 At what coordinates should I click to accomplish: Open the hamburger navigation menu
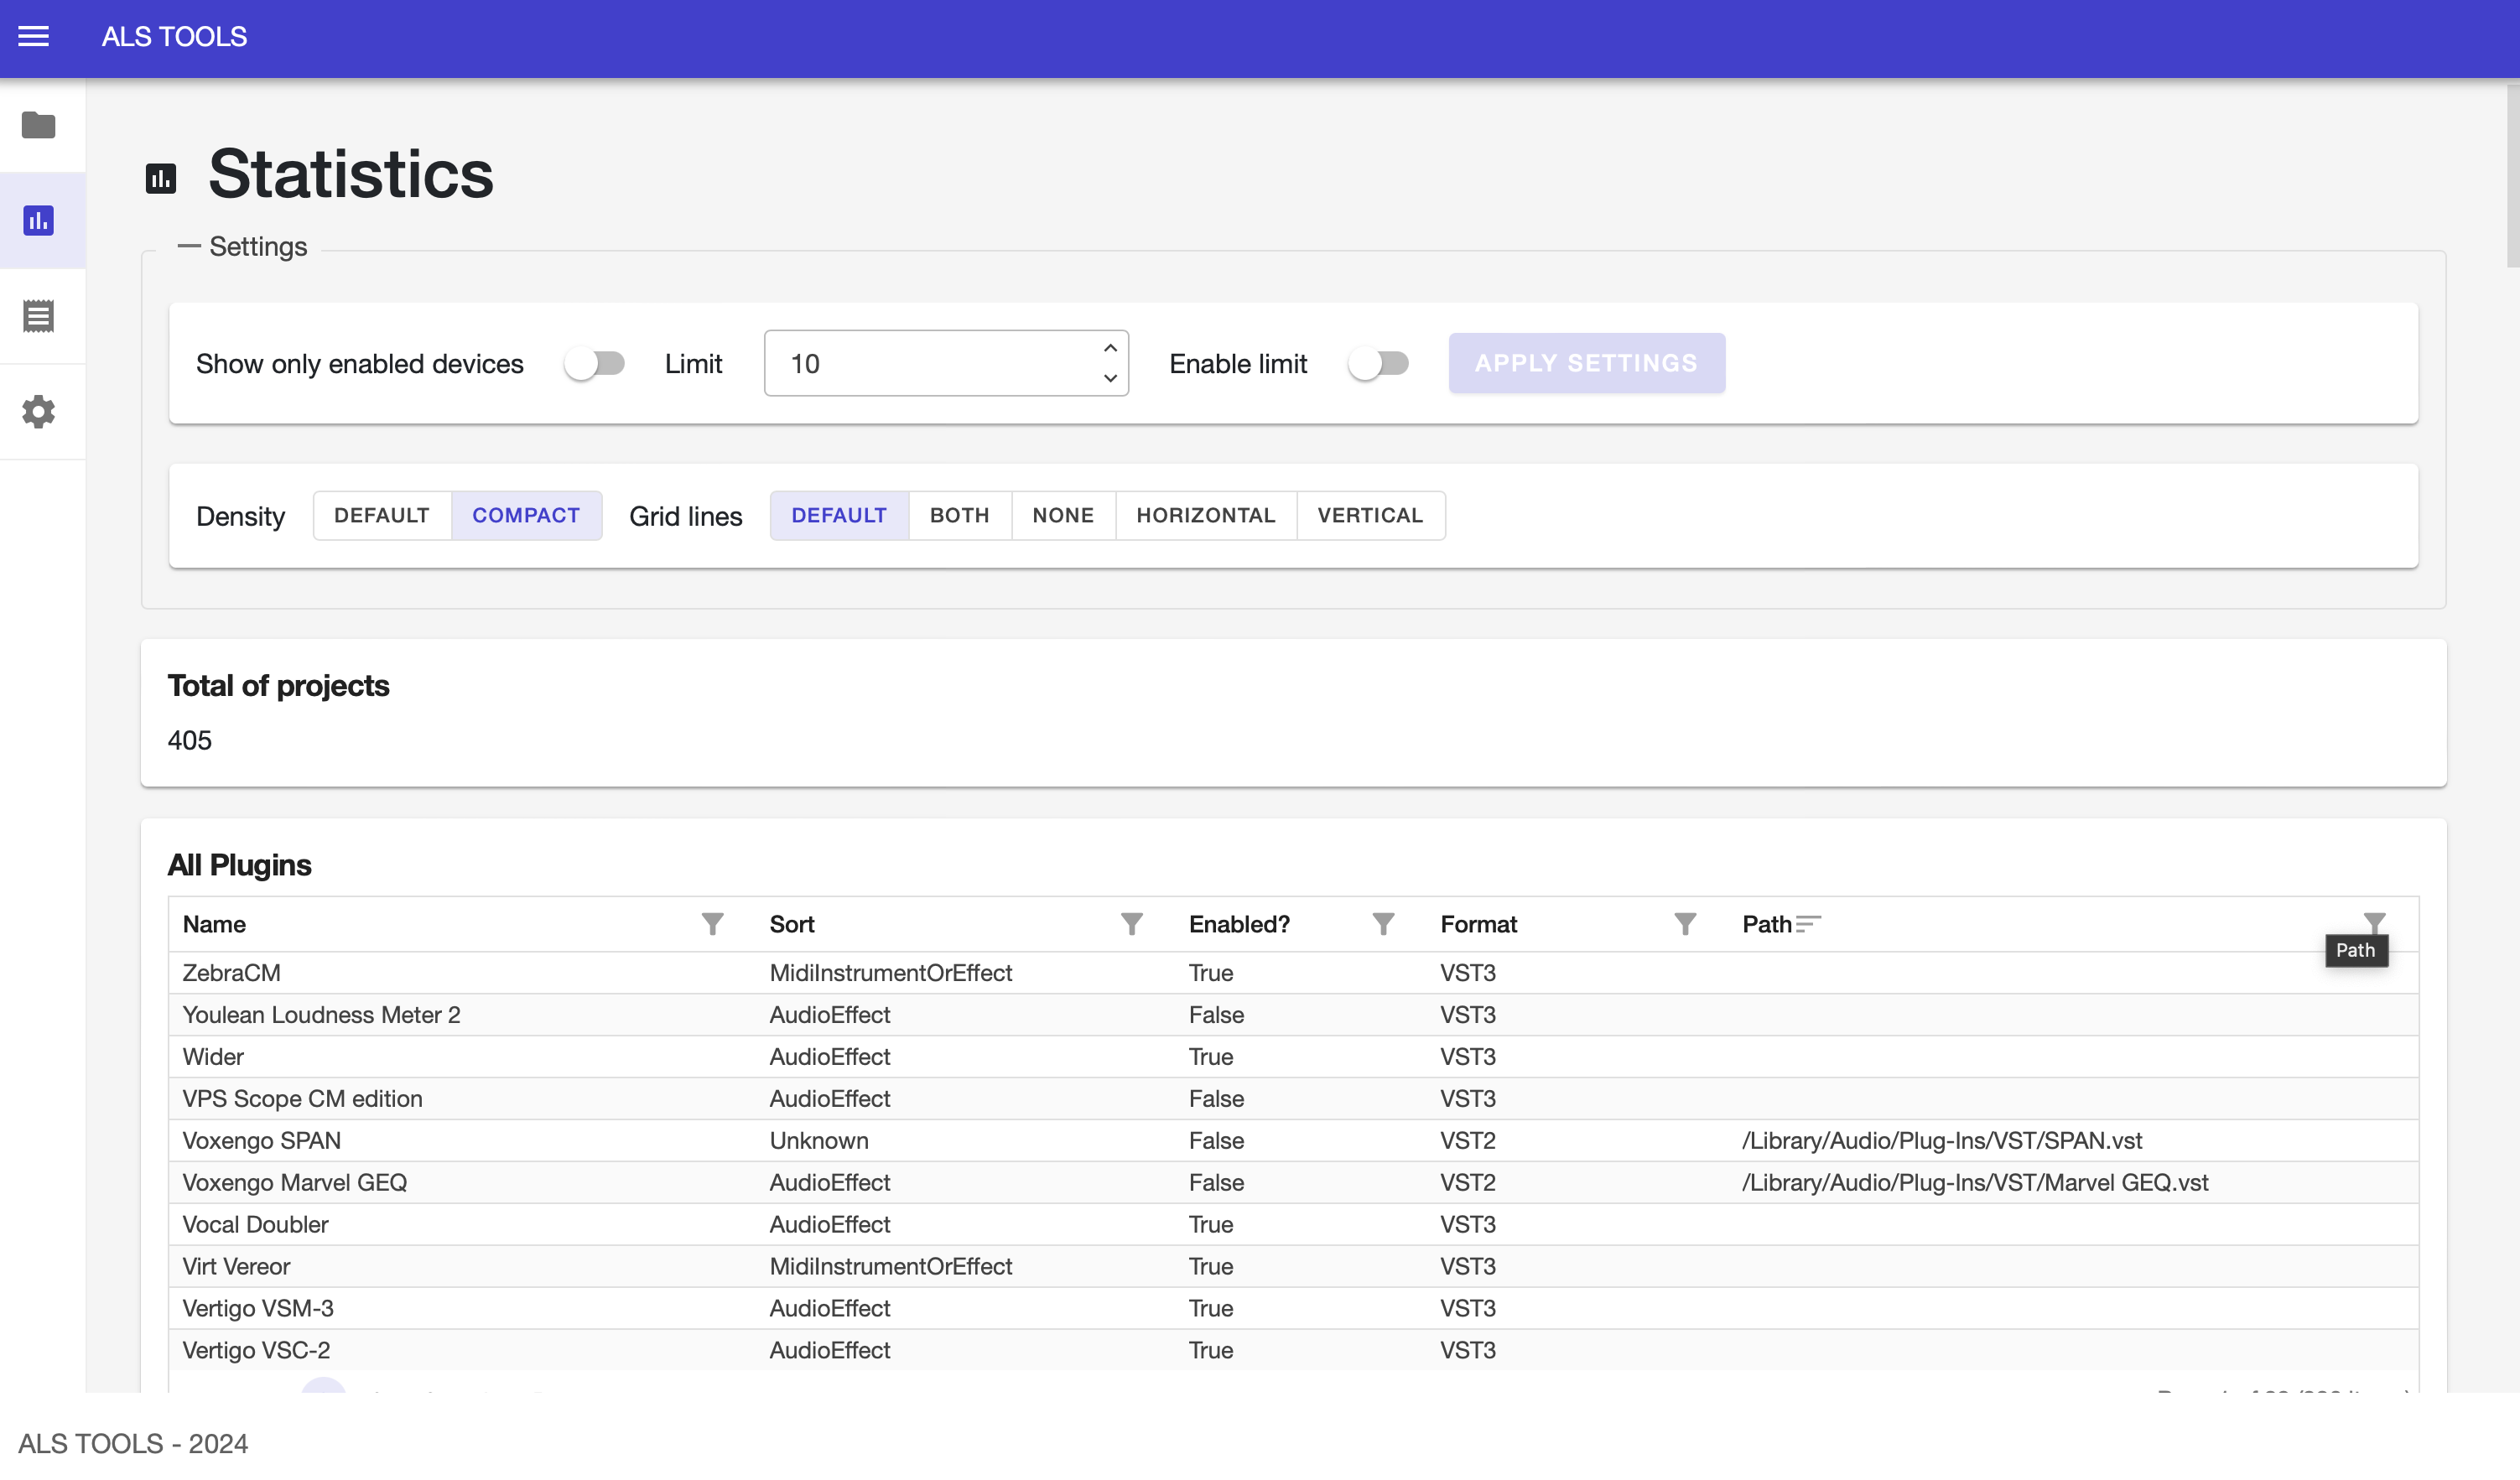pyautogui.click(x=34, y=36)
